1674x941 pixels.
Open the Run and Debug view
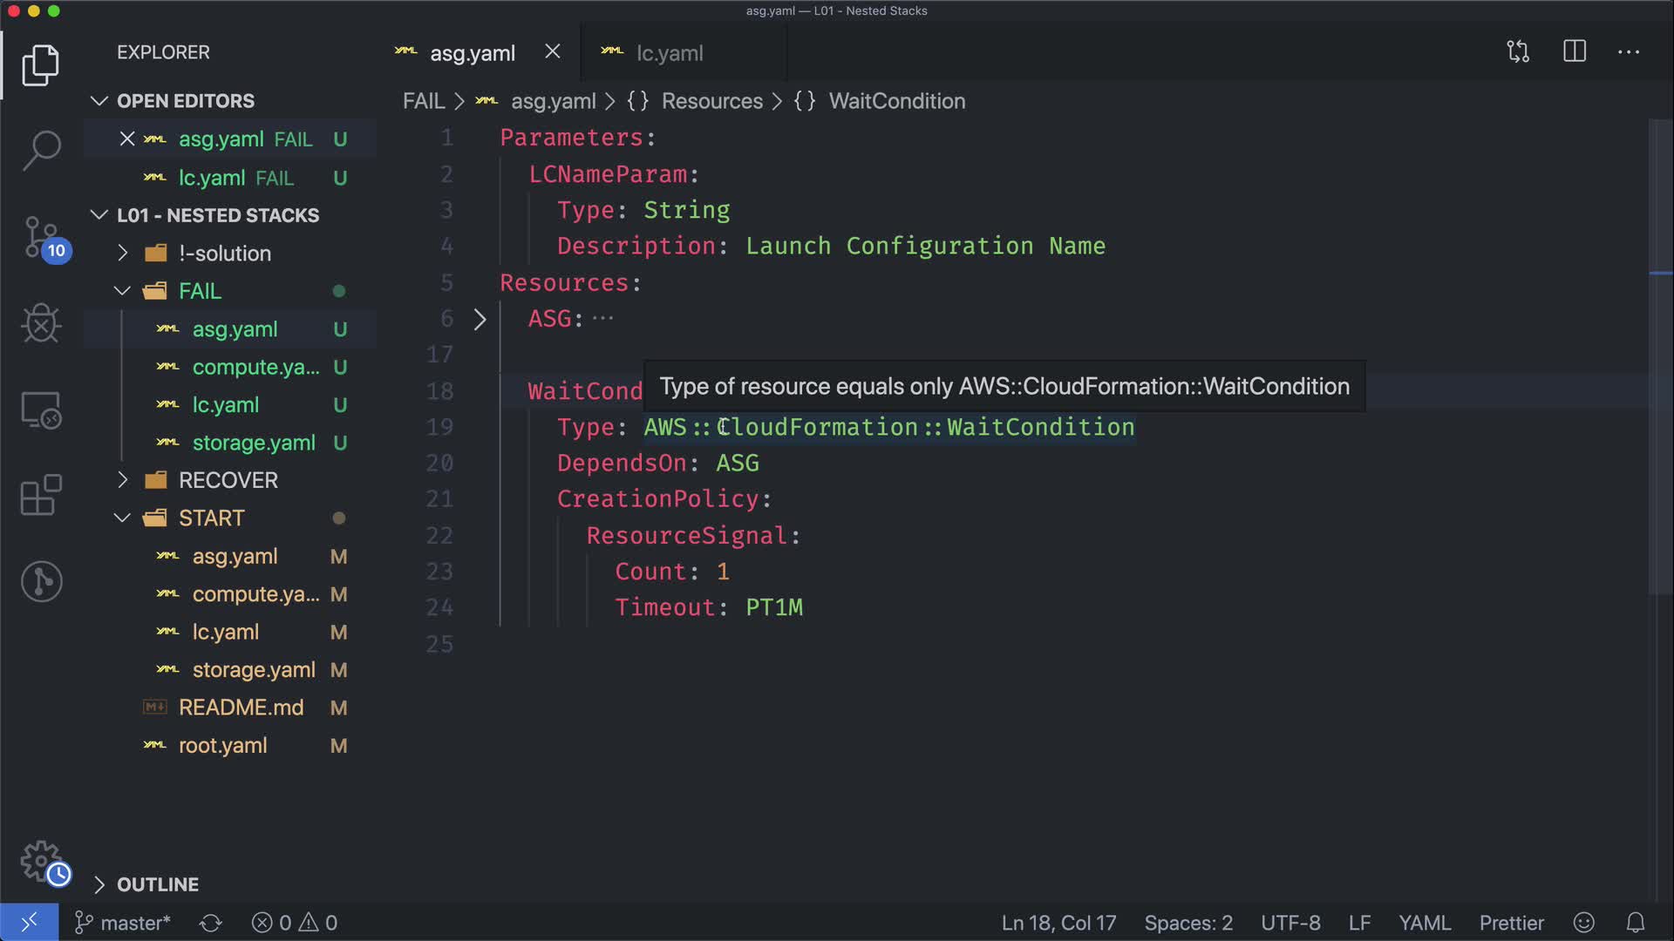[41, 323]
